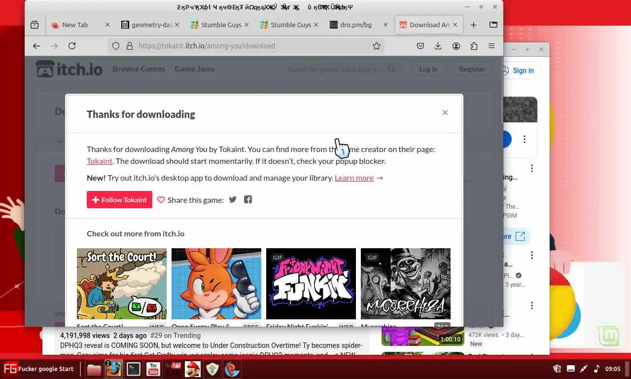This screenshot has height=379, width=631.
Task: Click the #29 on Trending link
Action: pos(175,336)
